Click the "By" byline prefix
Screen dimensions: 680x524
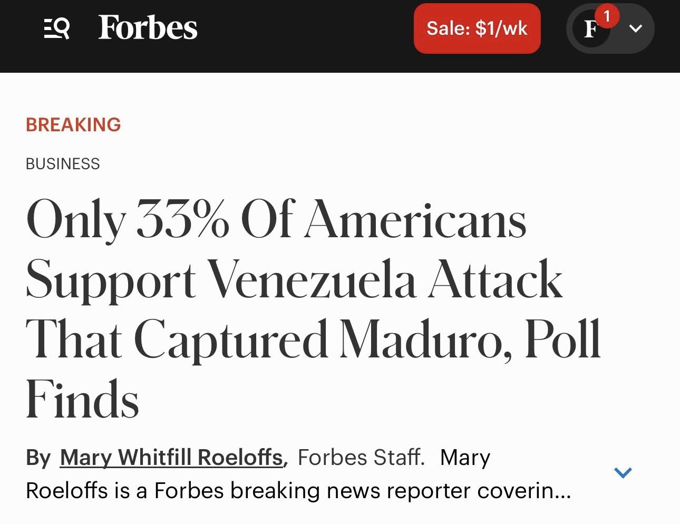(x=38, y=458)
